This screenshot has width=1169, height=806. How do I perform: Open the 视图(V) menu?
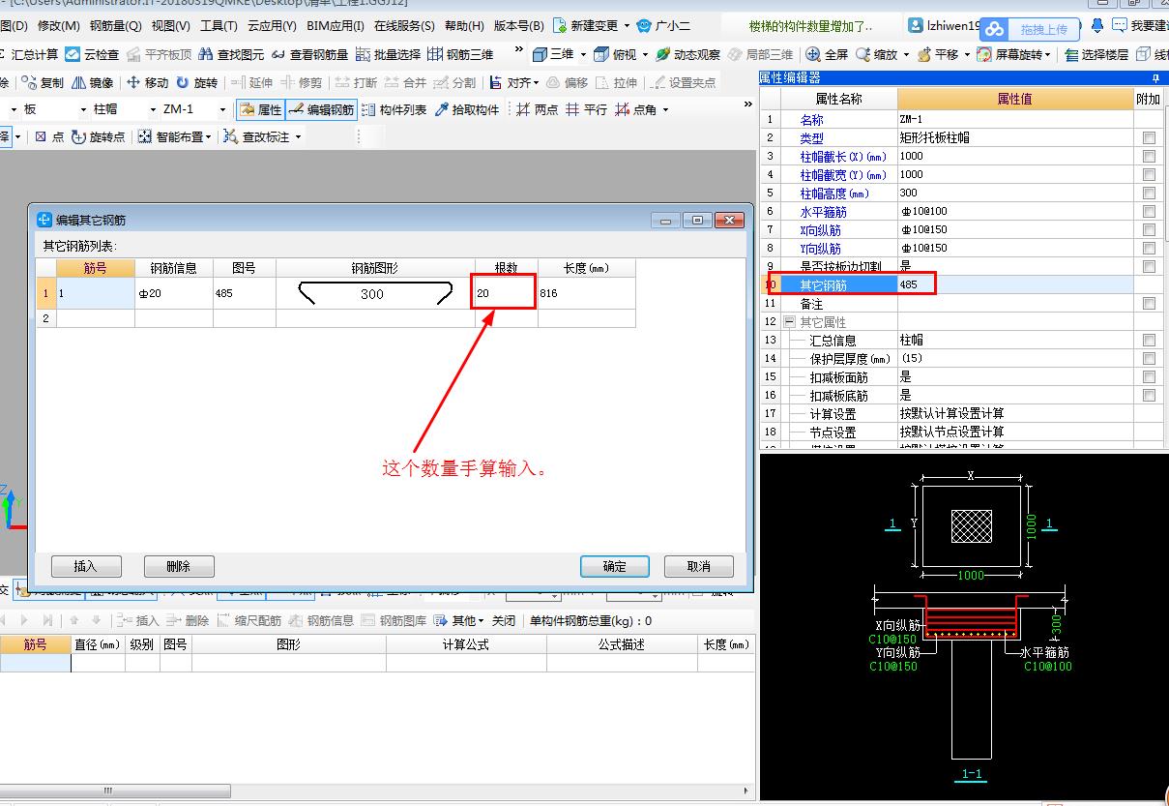(x=171, y=26)
